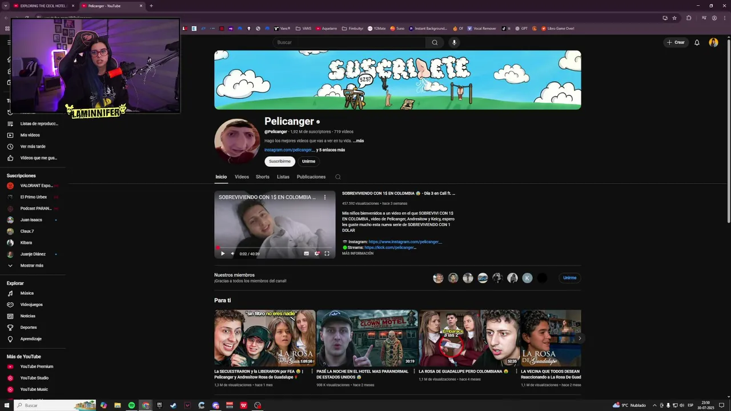Open Suno bookmark

click(397, 29)
